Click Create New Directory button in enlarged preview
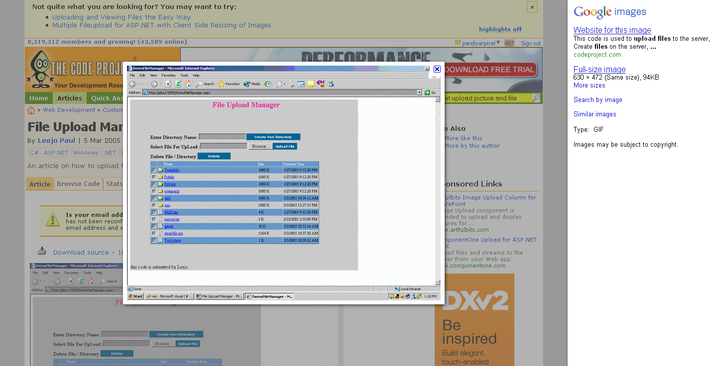Viewport: 717px width, 366px height. (x=273, y=137)
